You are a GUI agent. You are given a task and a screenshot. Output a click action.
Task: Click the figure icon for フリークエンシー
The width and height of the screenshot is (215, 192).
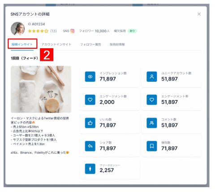click(x=90, y=169)
